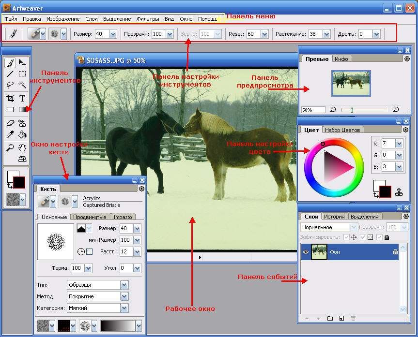Select the Text tool
The width and height of the screenshot is (418, 337).
(22, 98)
